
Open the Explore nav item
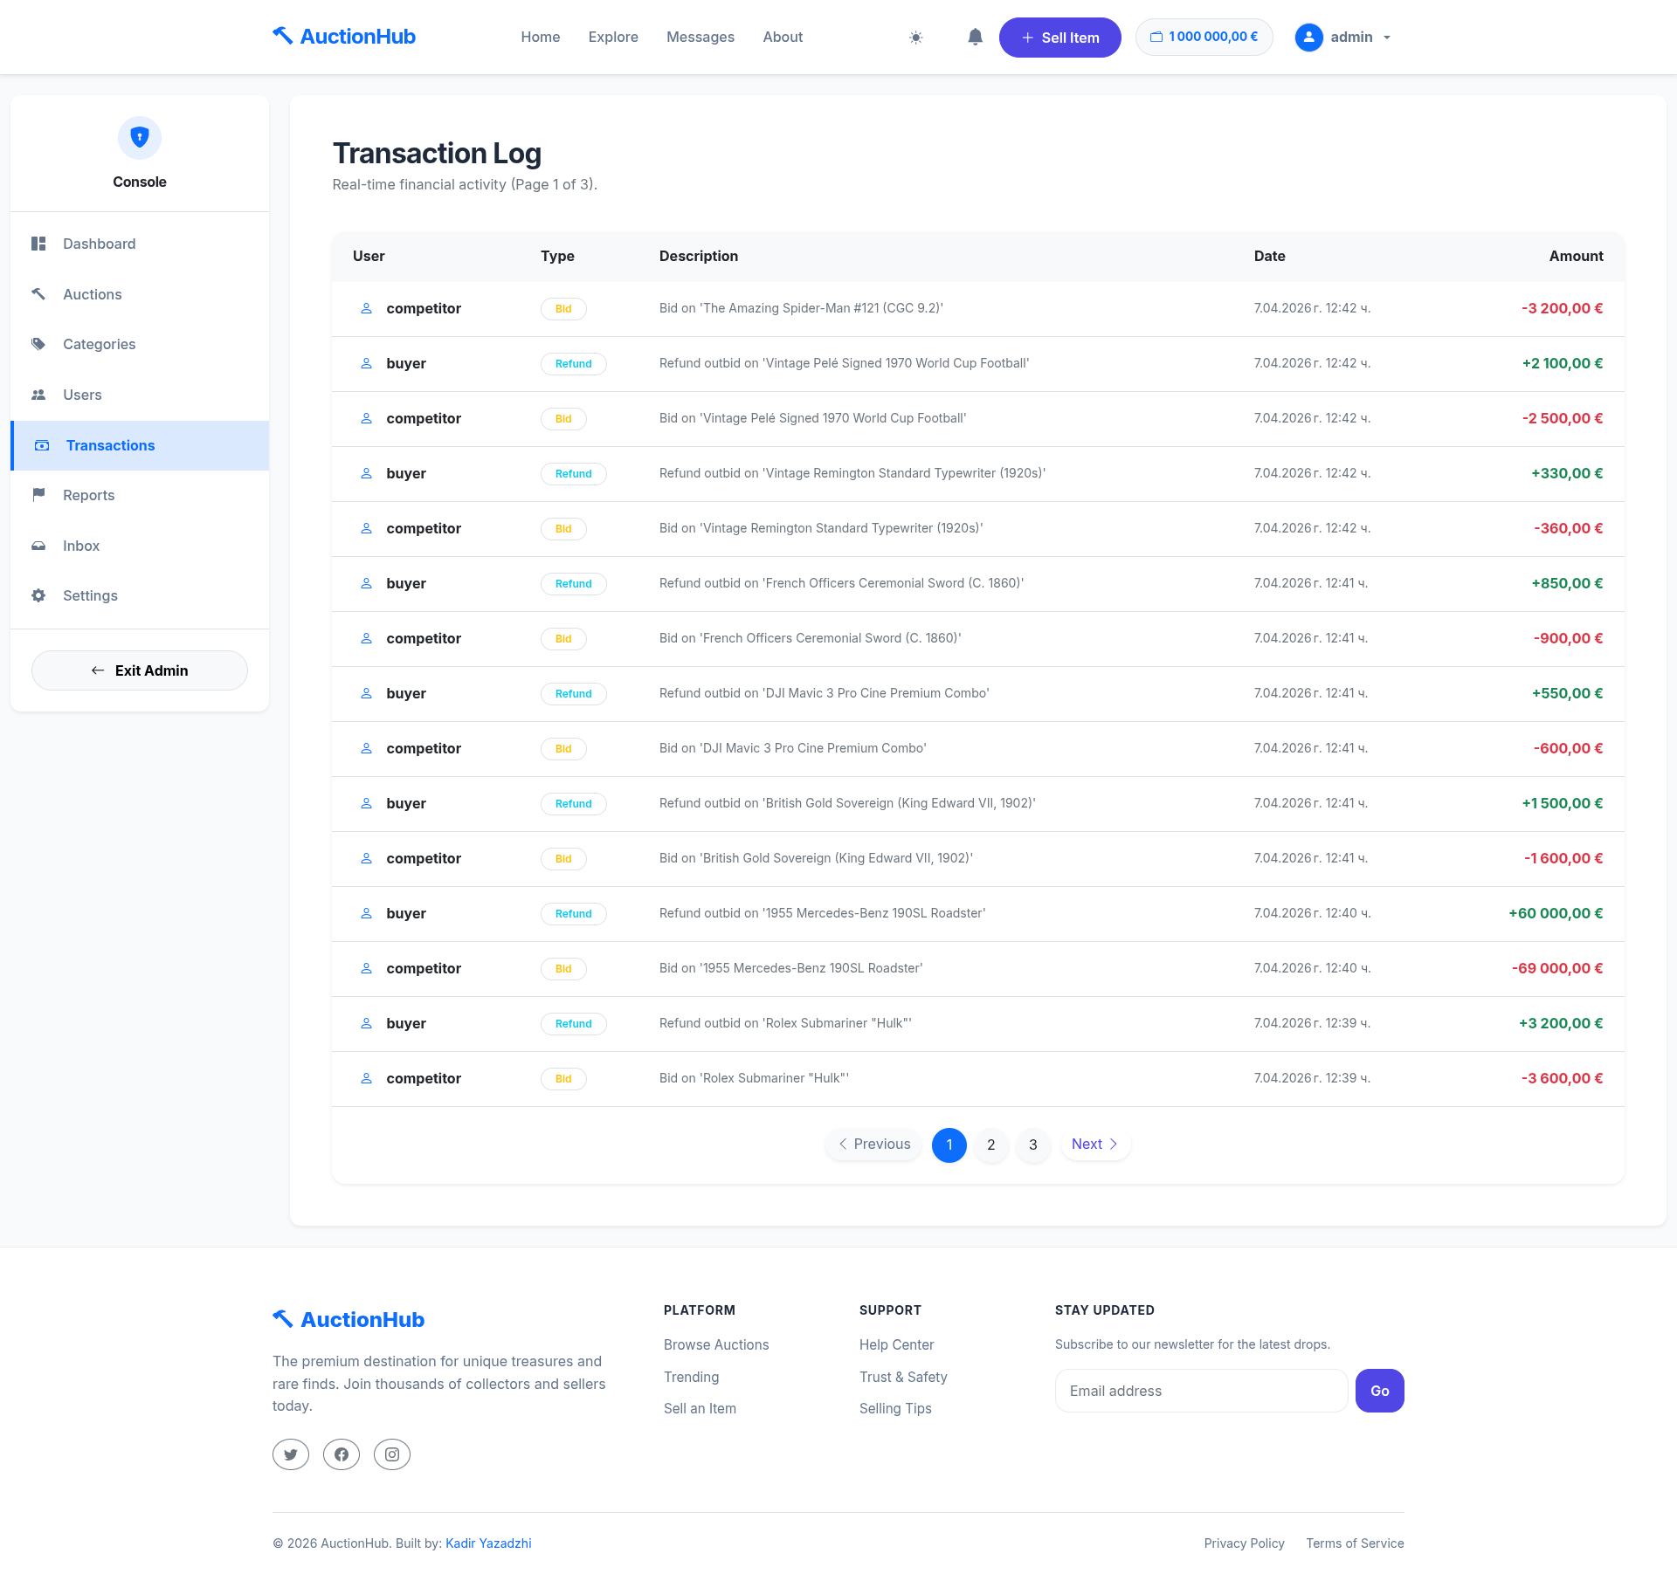[613, 37]
